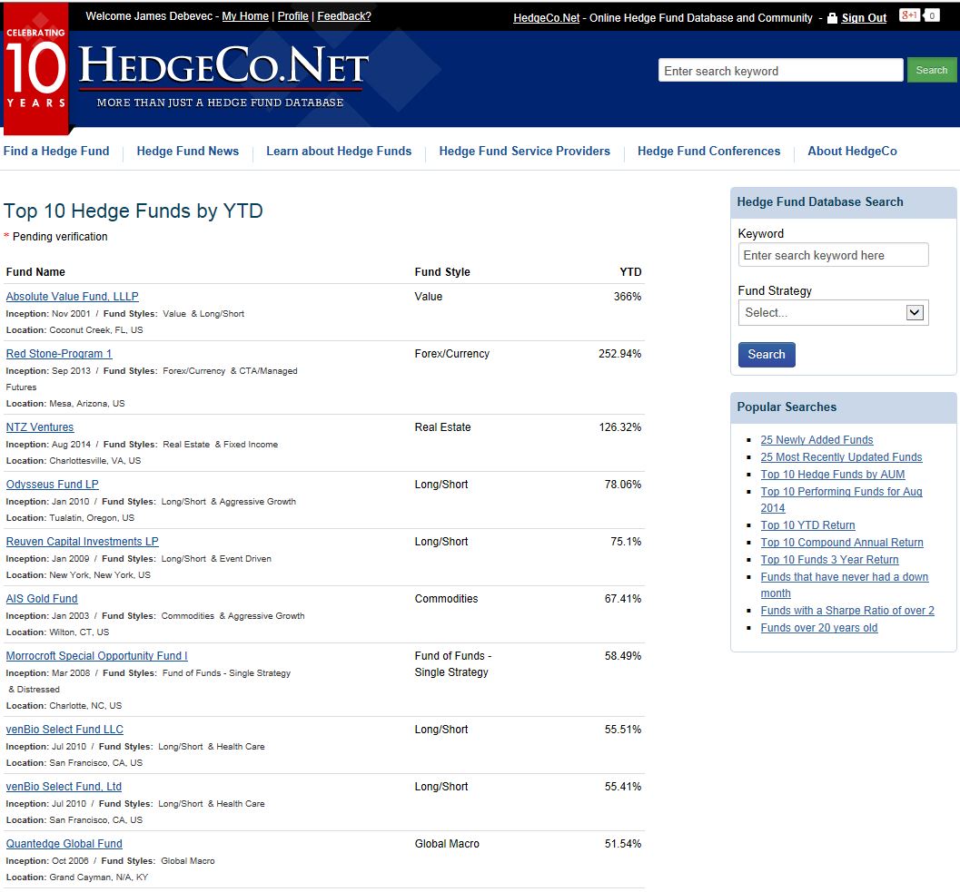Open Top 10 Funds 3 Year Return
Viewport: 960px width, 892px height.
[829, 559]
